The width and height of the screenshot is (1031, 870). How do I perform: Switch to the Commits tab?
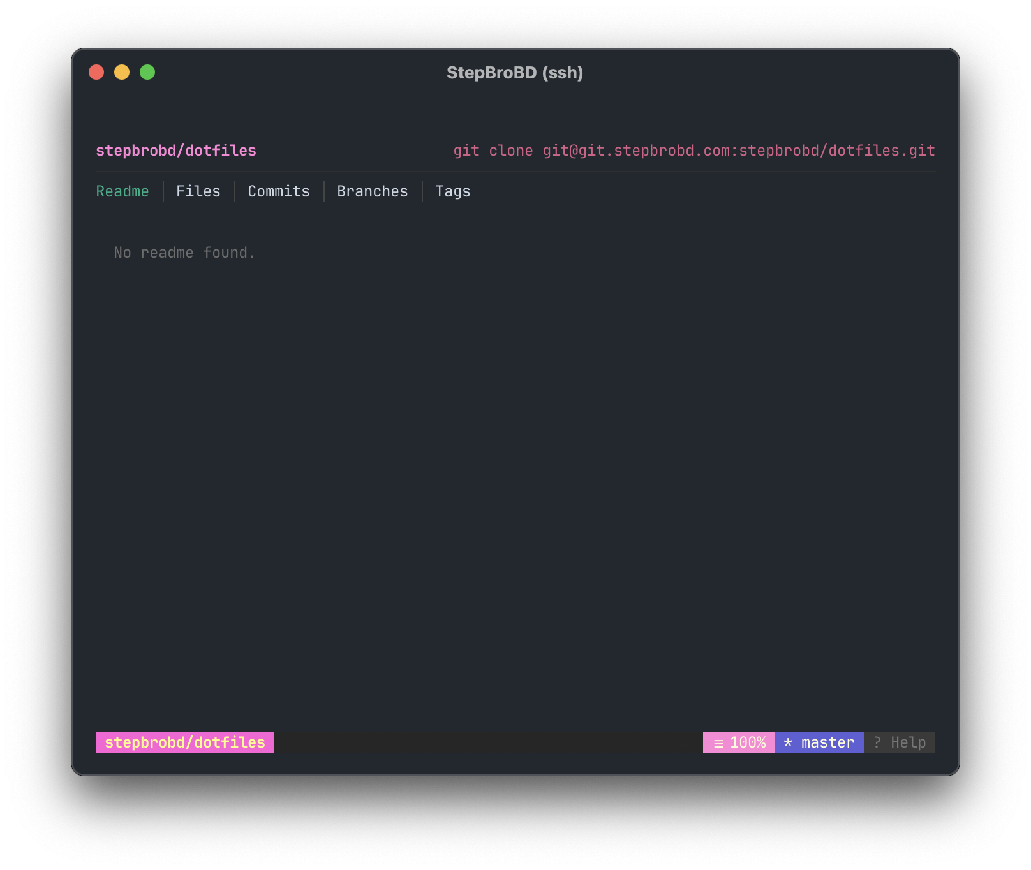point(278,191)
